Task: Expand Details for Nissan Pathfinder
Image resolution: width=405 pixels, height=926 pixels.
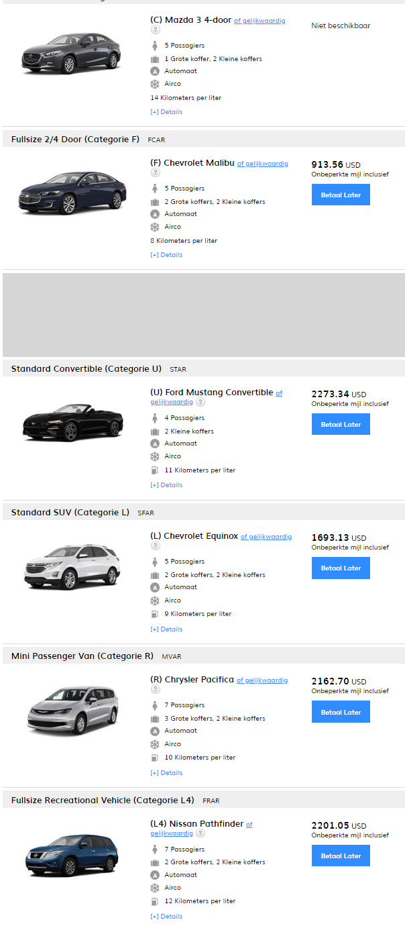Action: pos(166,917)
